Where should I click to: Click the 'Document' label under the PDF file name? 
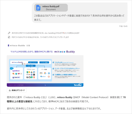coord(51,9)
